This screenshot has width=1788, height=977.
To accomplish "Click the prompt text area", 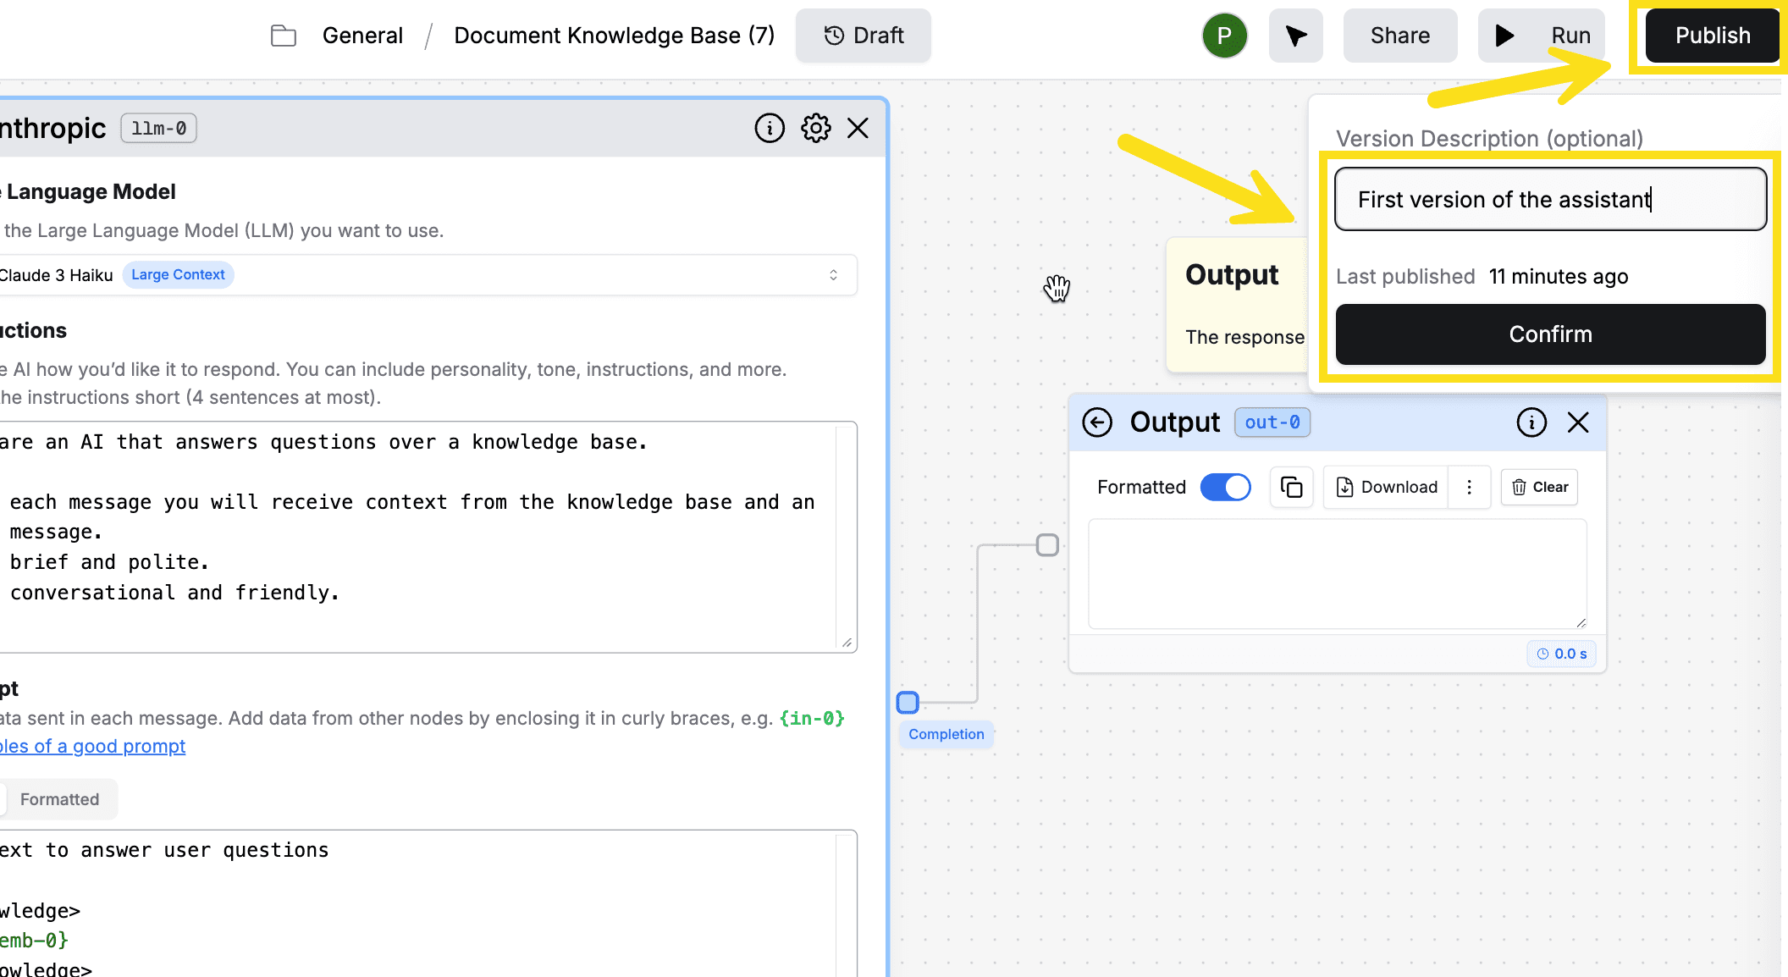I will tap(423, 903).
